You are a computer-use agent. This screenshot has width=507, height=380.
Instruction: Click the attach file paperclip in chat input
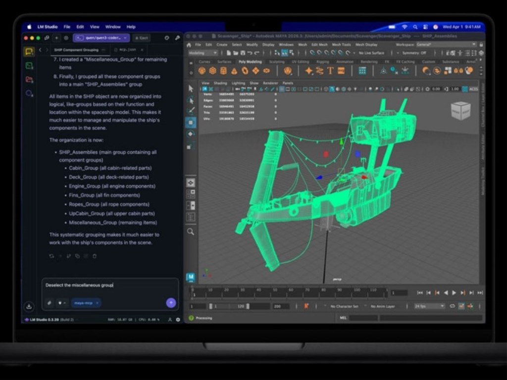tap(49, 303)
